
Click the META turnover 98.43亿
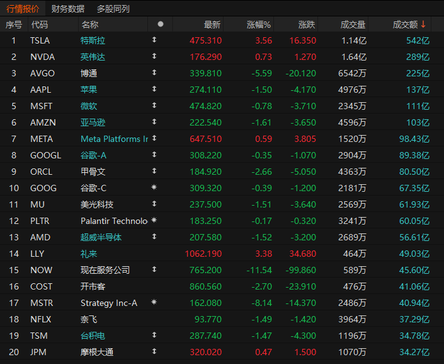[x=414, y=139]
